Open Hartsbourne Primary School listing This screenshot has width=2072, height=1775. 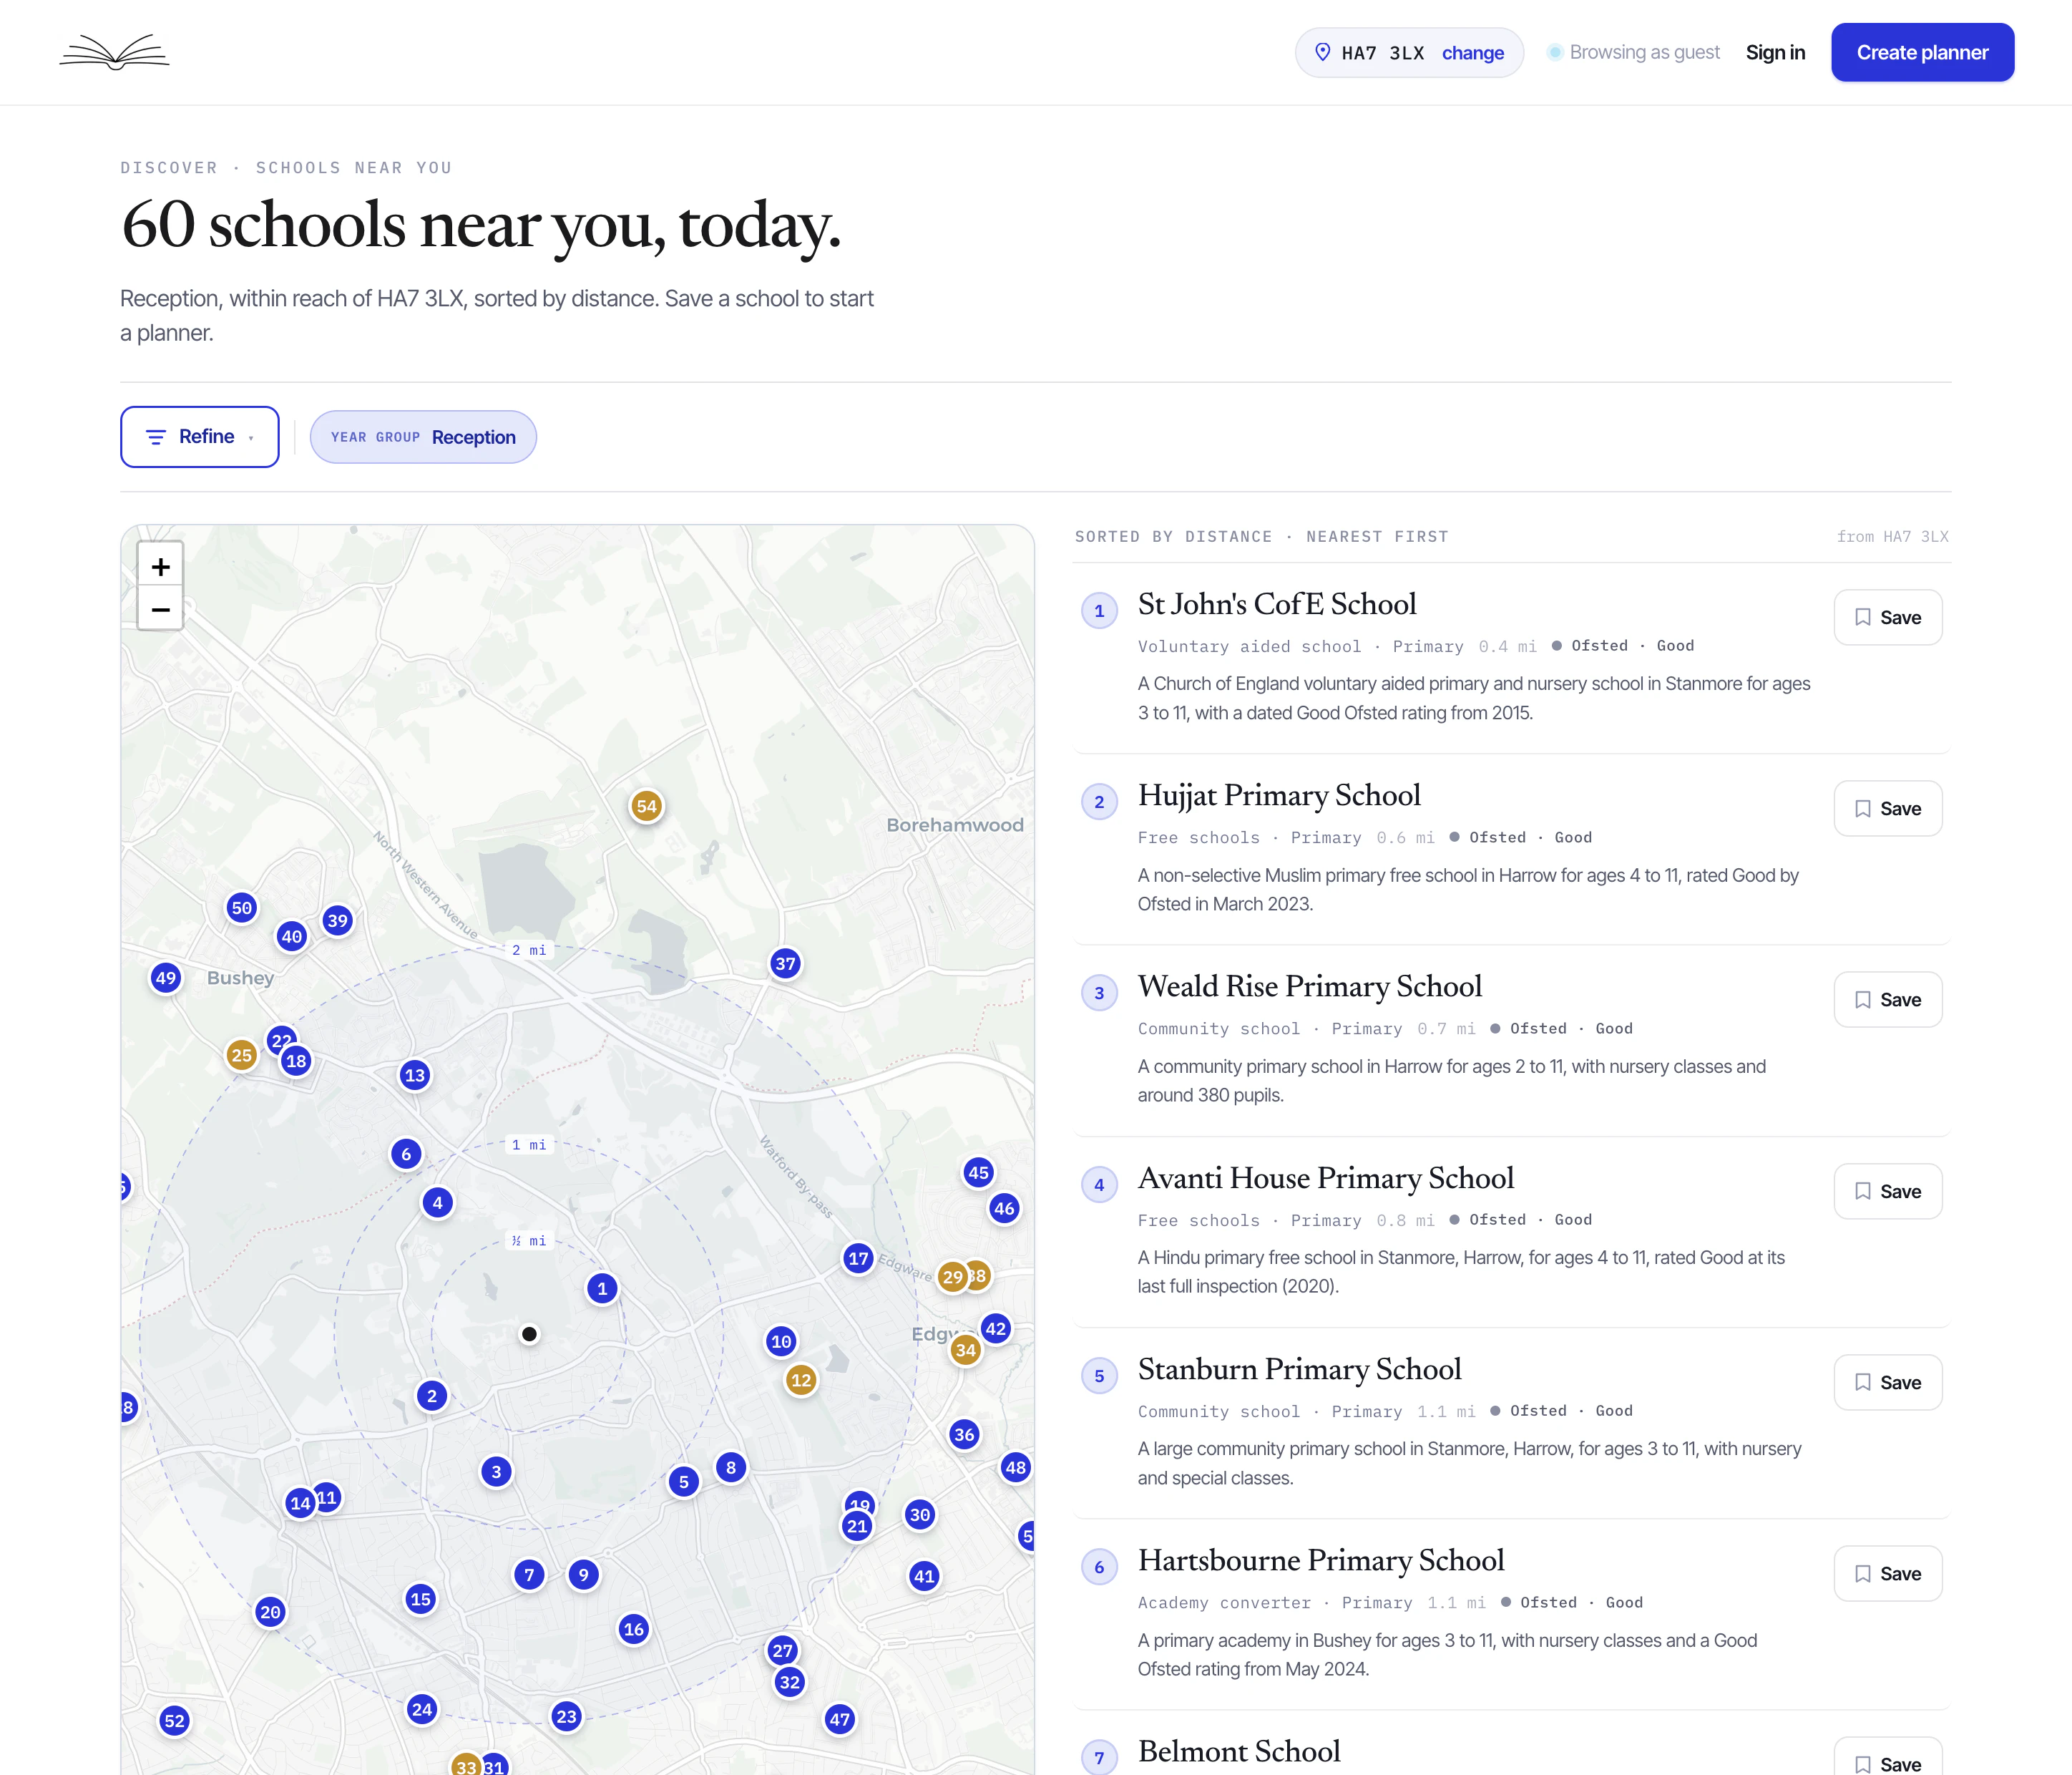click(x=1321, y=1561)
